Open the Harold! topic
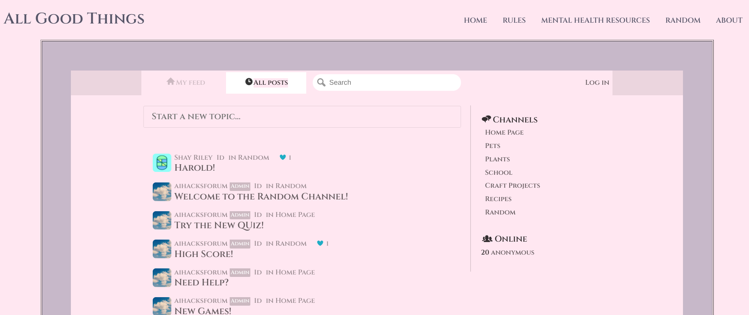This screenshot has height=315, width=749. [x=195, y=168]
